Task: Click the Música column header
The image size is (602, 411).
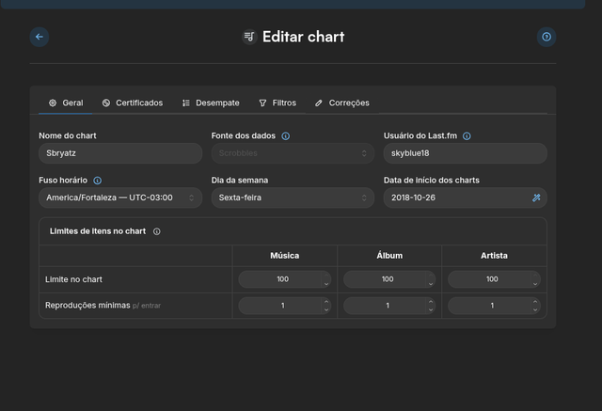Action: 284,256
